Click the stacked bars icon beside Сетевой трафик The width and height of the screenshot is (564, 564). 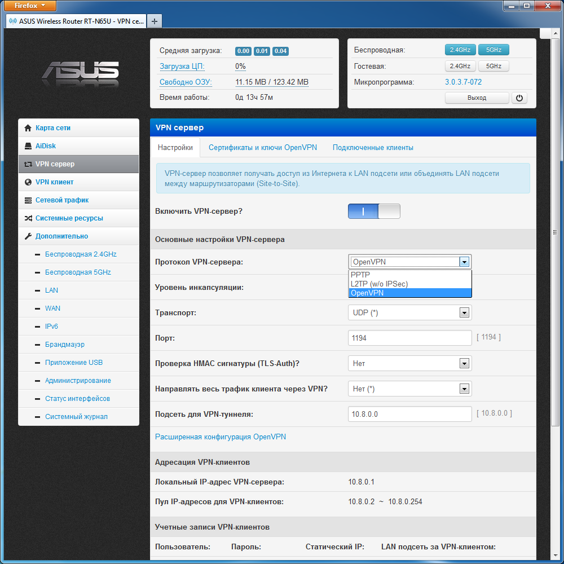pos(28,200)
